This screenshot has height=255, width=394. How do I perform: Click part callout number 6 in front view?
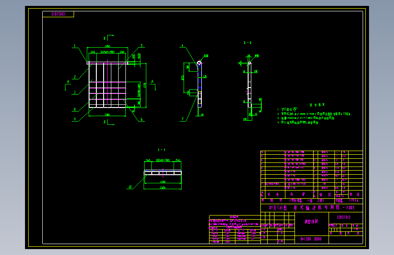[141, 119]
